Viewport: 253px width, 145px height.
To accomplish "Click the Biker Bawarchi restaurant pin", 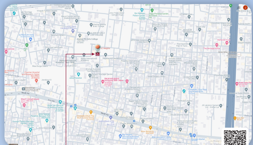I will tap(150, 128).
